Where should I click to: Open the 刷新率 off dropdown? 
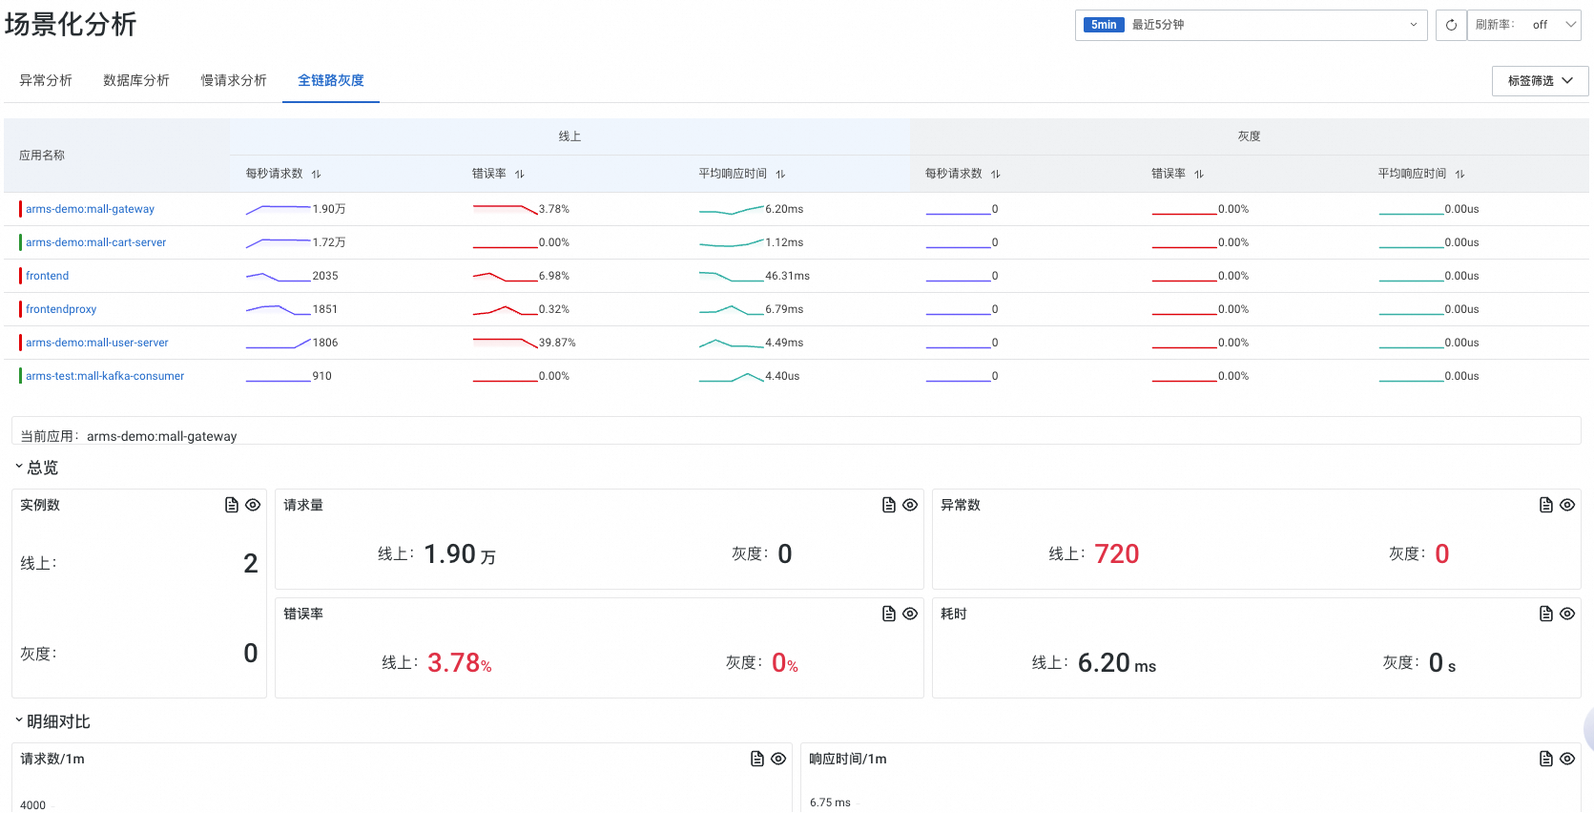[1525, 25]
